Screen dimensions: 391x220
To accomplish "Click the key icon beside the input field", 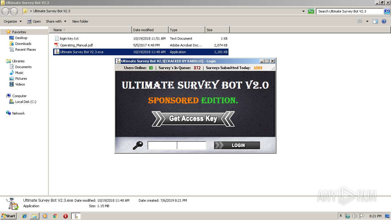I will (138, 145).
